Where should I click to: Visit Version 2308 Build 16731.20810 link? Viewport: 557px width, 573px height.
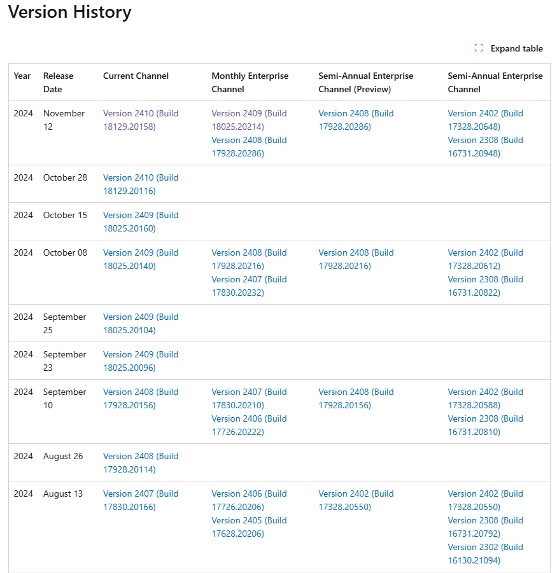(486, 425)
